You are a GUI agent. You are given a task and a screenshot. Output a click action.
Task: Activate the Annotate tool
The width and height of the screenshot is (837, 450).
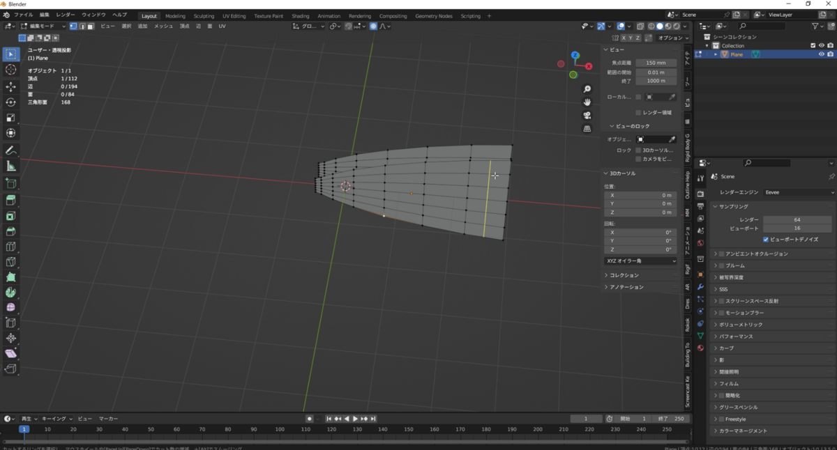pos(11,150)
